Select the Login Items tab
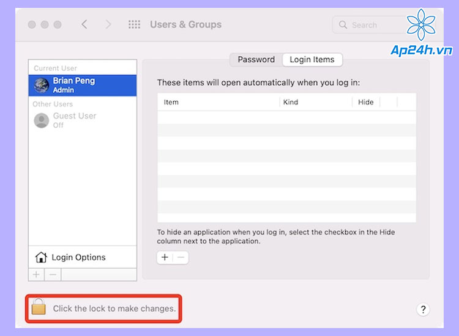Viewport: 459px width, 336px height. (312, 60)
